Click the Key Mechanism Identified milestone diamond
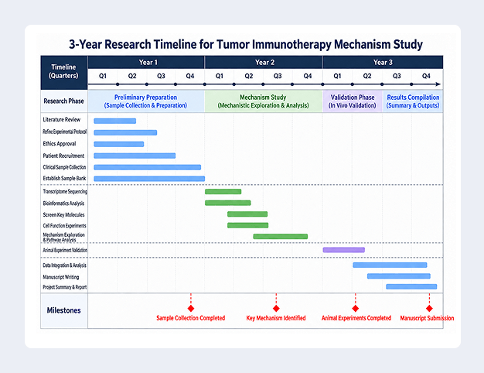The width and height of the screenshot is (484, 373). pos(276,309)
